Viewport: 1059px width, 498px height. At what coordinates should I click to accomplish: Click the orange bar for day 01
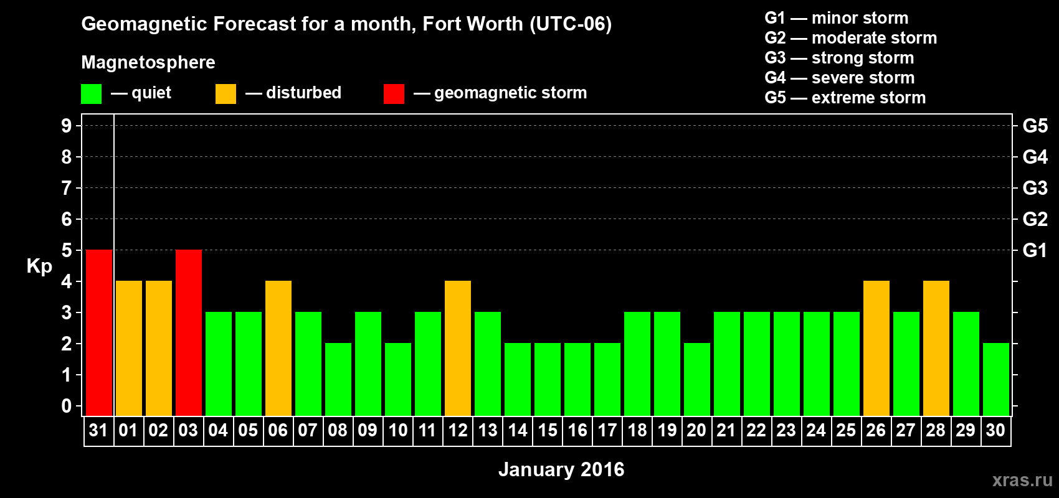point(129,349)
